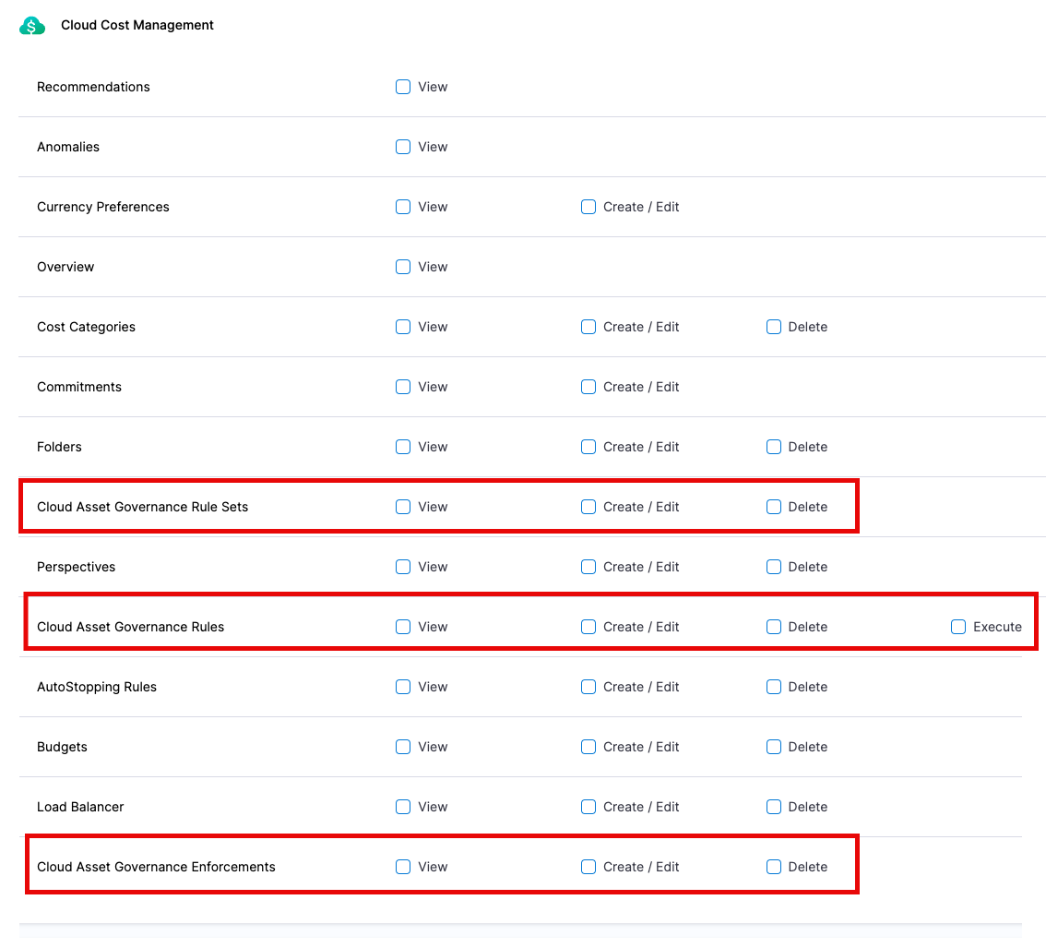The height and width of the screenshot is (948, 1046).
Task: Tick Create / Edit for Currency Preferences
Action: point(588,207)
